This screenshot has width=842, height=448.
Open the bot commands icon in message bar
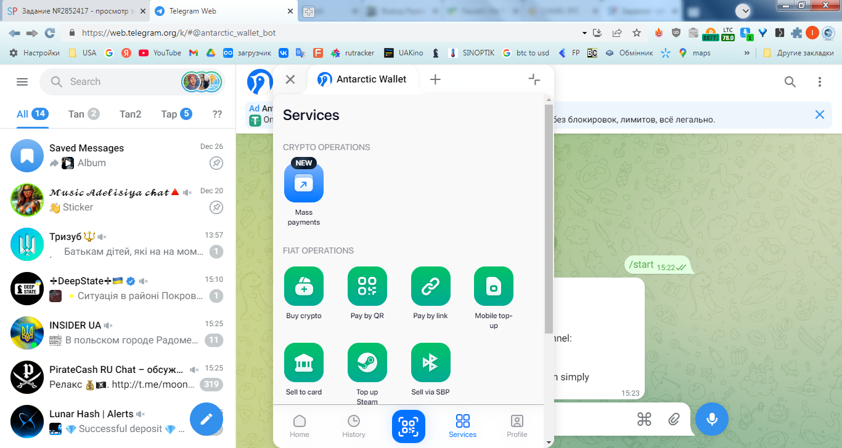644,419
